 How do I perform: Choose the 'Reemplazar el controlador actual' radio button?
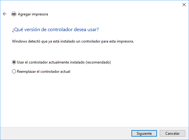(14, 72)
